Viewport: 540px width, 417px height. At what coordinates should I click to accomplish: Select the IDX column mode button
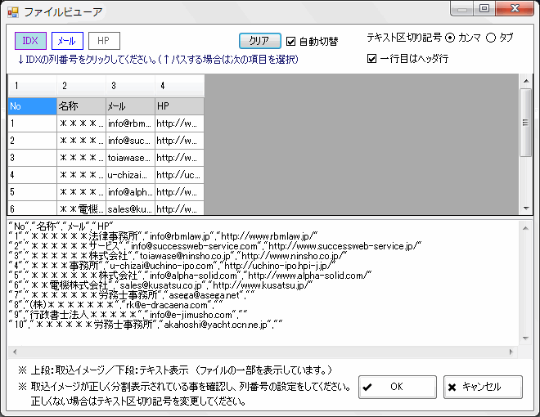tap(30, 40)
